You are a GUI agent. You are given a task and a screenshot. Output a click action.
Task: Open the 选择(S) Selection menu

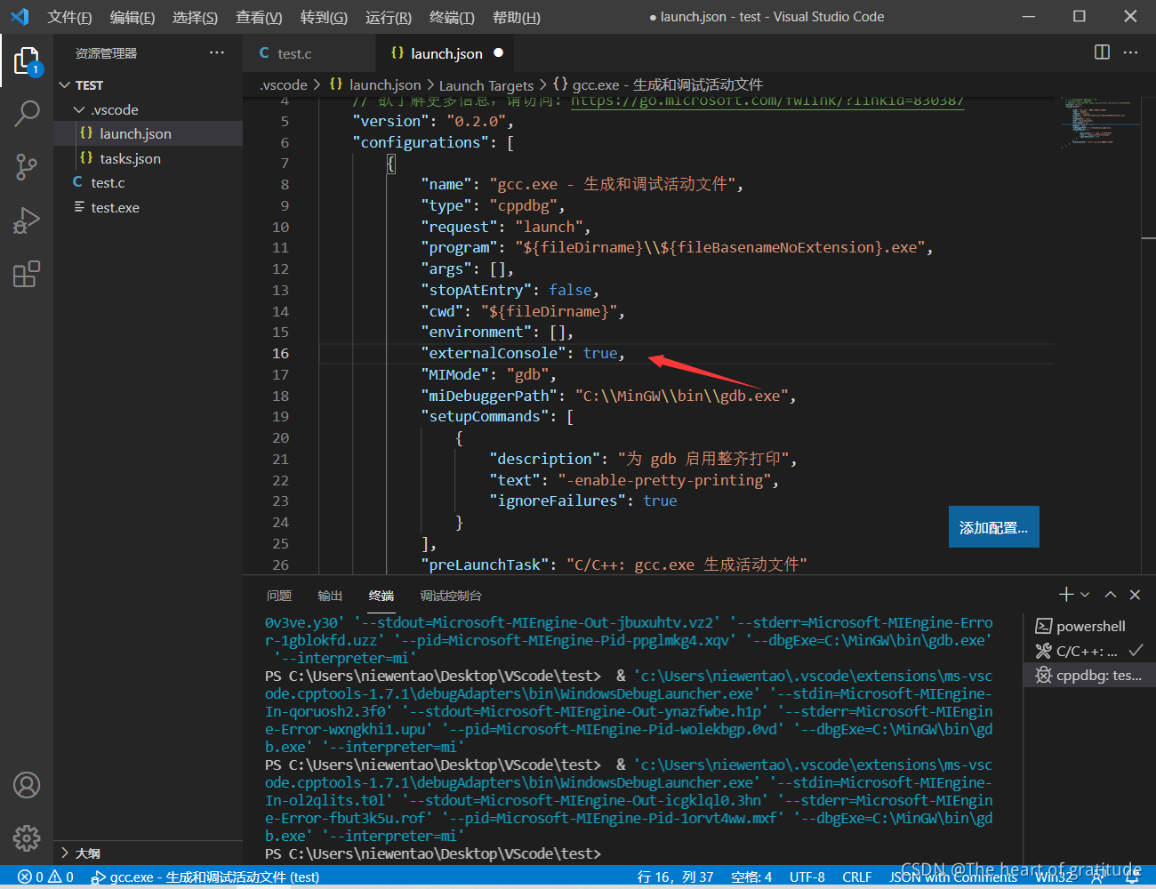tap(195, 17)
